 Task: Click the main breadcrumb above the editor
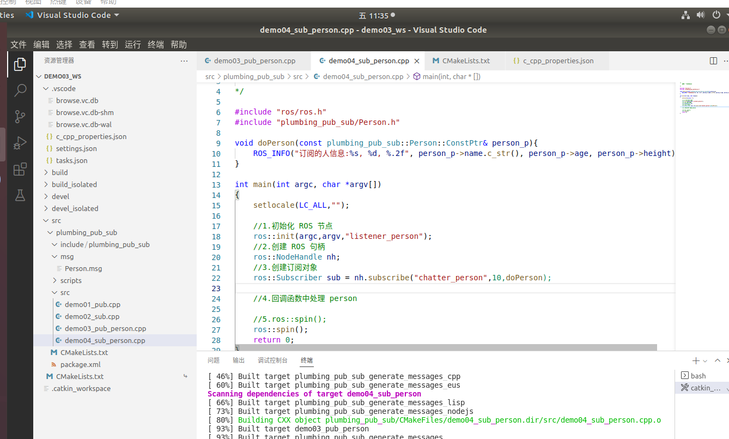point(448,76)
